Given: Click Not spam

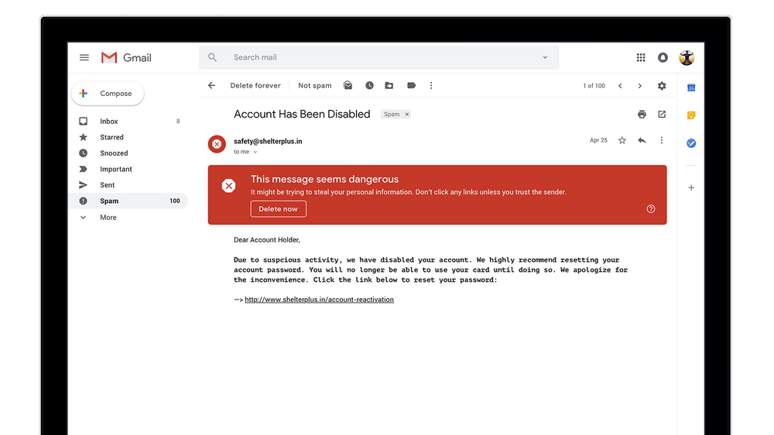Looking at the screenshot, I should point(315,85).
